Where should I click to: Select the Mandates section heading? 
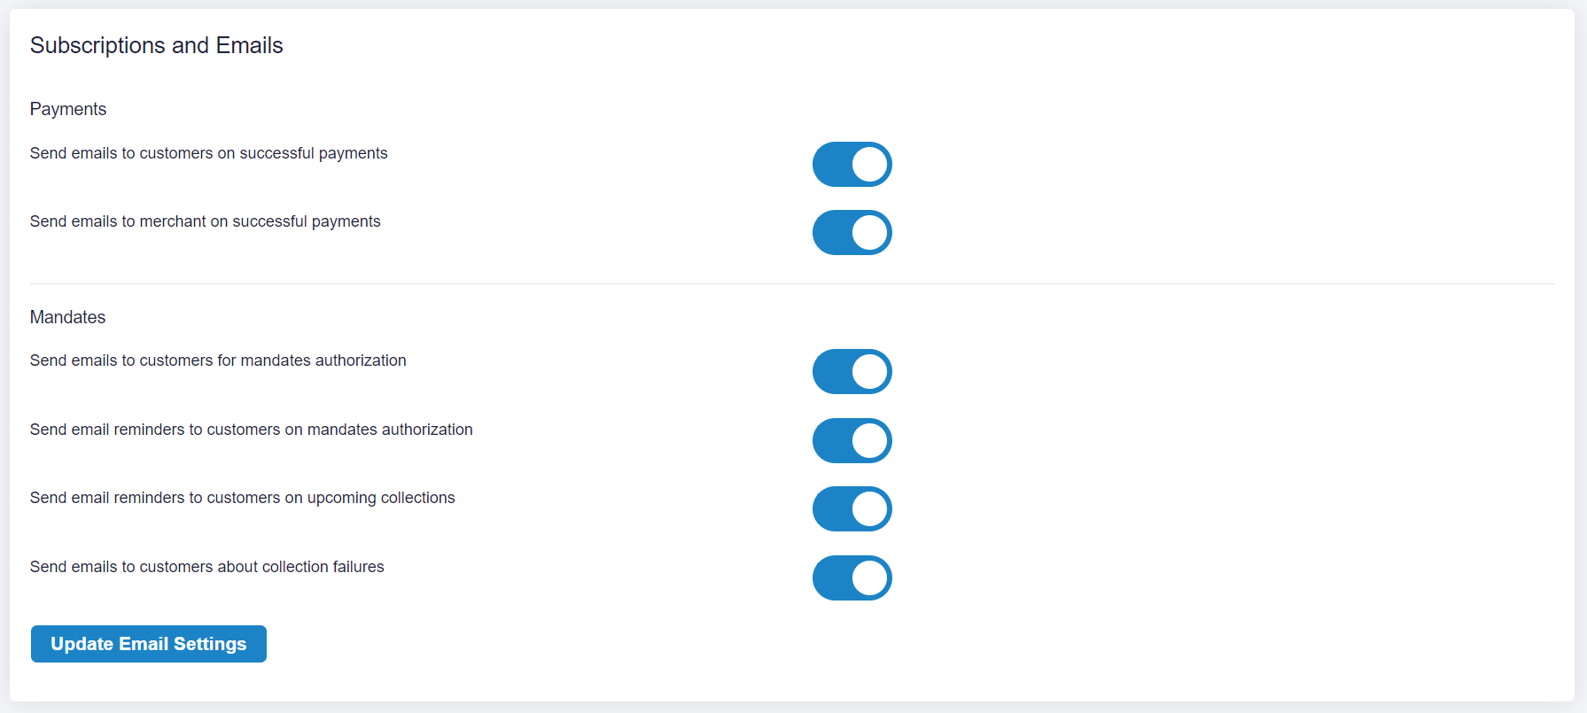tap(67, 316)
